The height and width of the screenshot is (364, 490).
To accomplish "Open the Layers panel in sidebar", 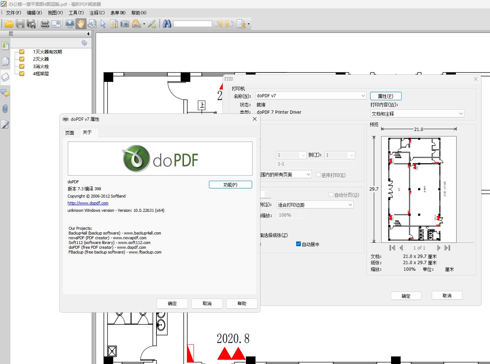I will 5,77.
